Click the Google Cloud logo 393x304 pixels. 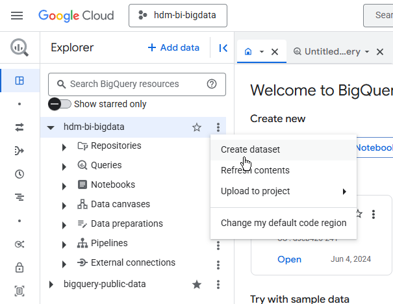(76, 16)
